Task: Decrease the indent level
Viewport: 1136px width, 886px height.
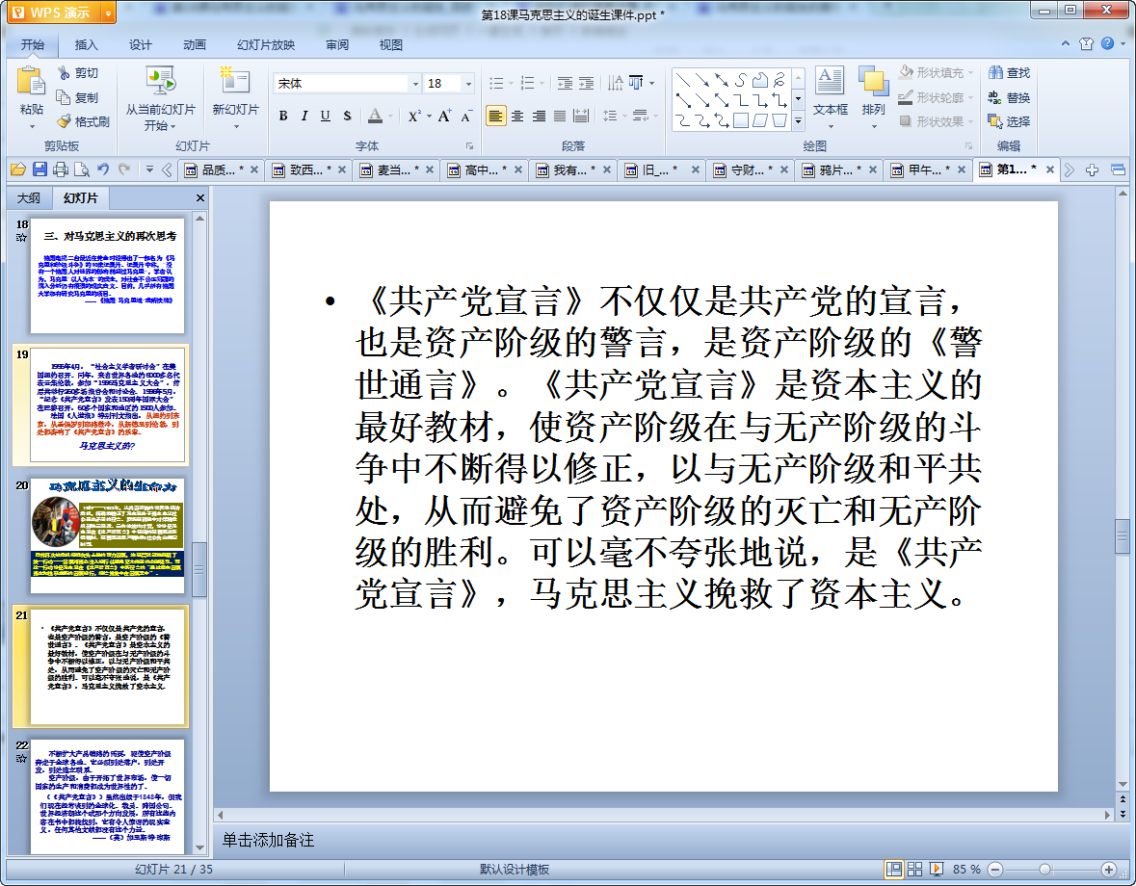Action: [565, 83]
